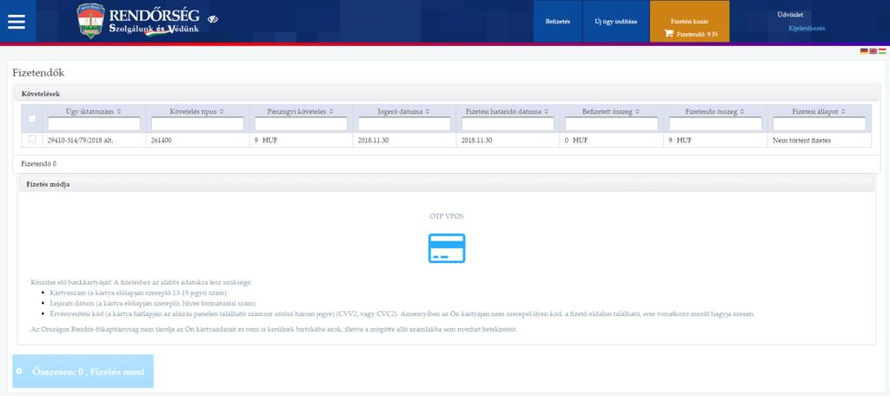Screen dimensions: 890x396
Task: Focus the Követelés típus filter field
Action: pos(197,123)
